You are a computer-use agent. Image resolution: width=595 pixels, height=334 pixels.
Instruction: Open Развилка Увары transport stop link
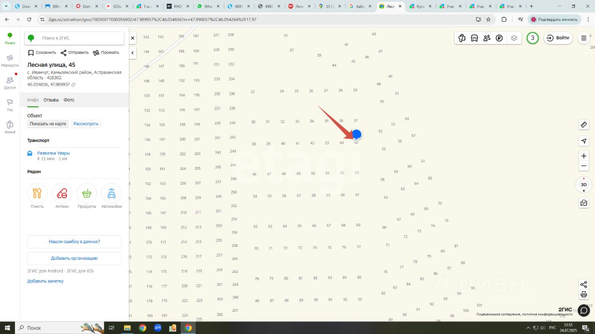[53, 153]
